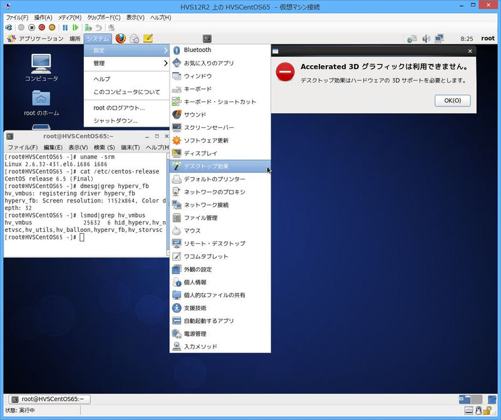Open the root のホーム desktop folder

[41, 103]
